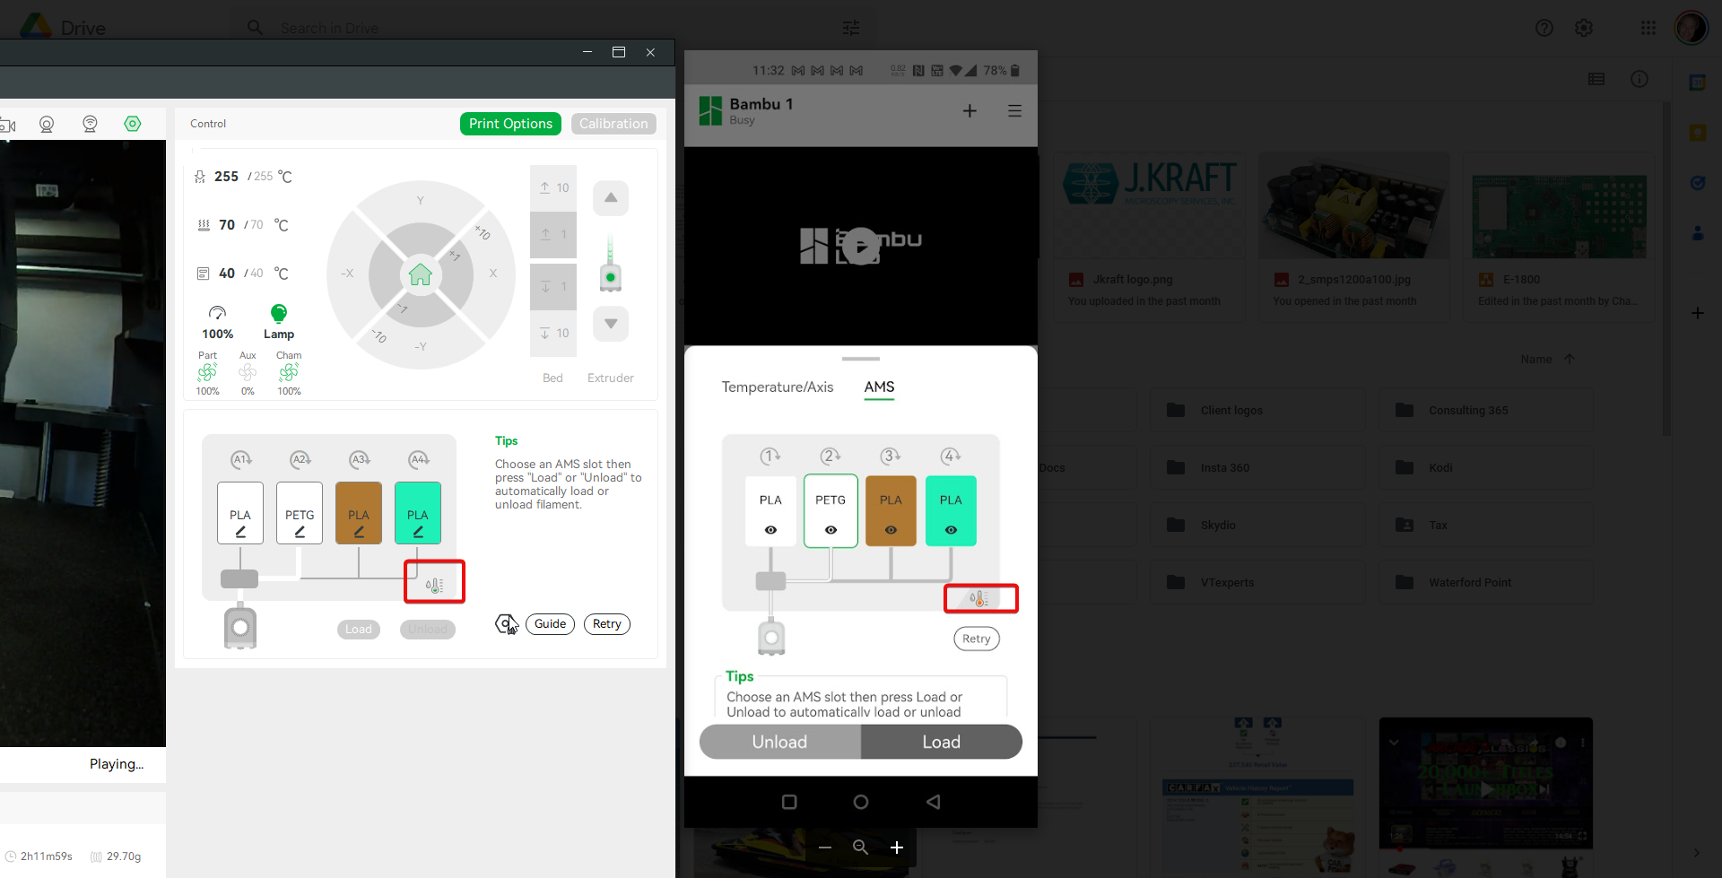Toggle the Part cooling fan
Screen dimensions: 1722x878
pos(207,373)
